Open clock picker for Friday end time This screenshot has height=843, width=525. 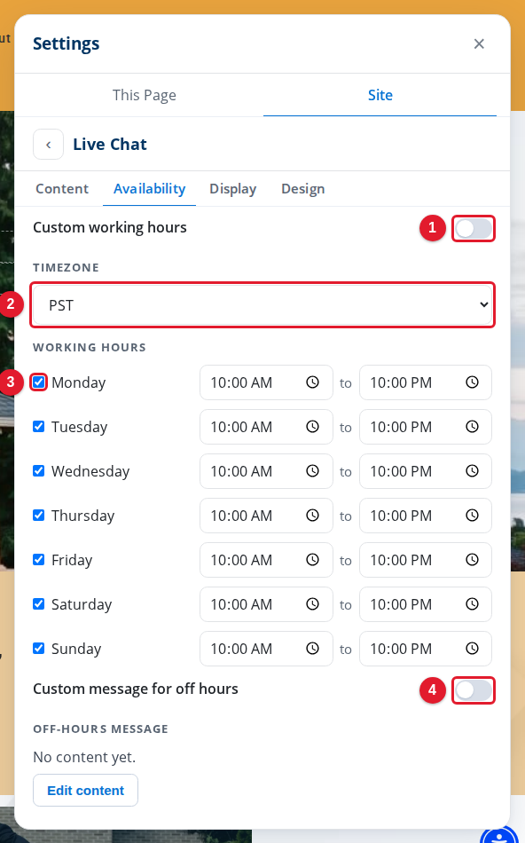(472, 560)
